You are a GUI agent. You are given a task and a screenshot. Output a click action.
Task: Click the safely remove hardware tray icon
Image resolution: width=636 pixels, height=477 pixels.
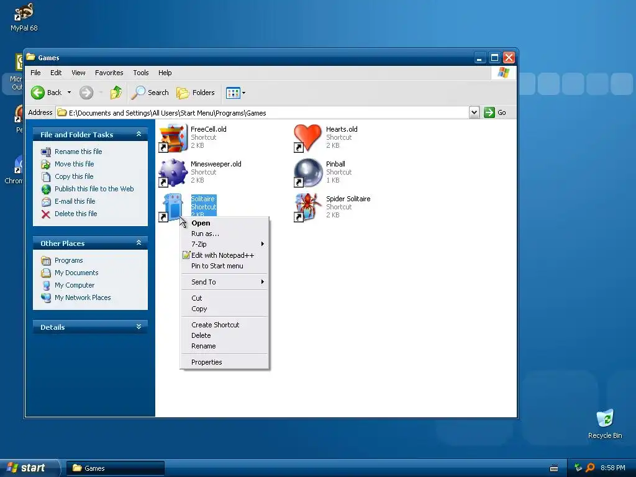pos(578,468)
